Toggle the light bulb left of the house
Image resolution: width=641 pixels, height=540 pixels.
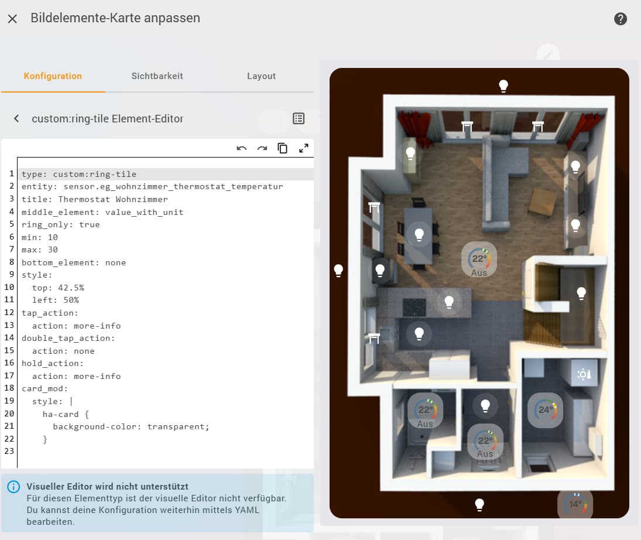point(338,270)
